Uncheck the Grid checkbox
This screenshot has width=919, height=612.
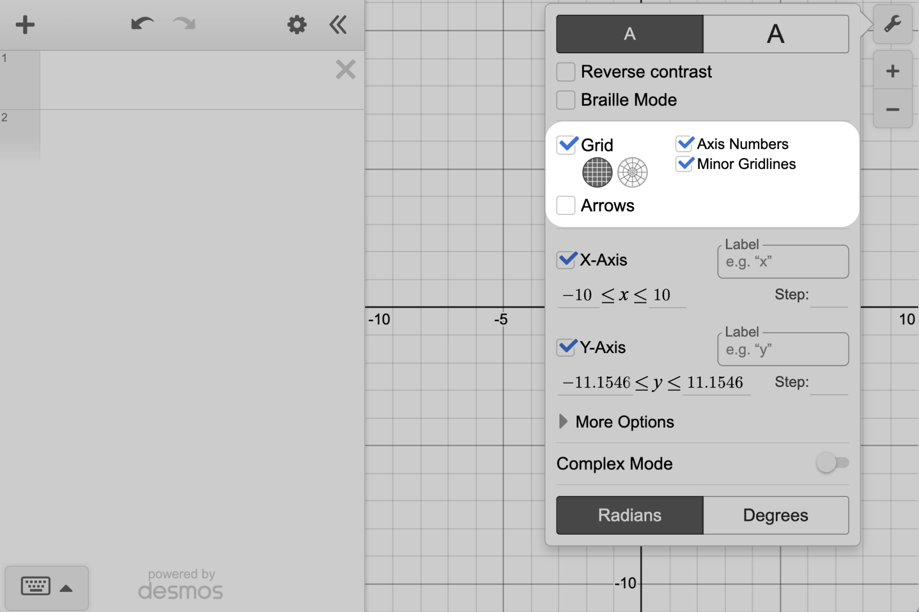(x=566, y=144)
